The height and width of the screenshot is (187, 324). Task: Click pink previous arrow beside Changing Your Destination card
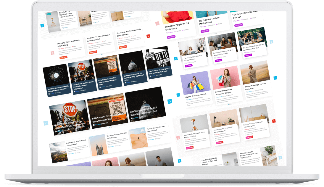click(x=52, y=53)
